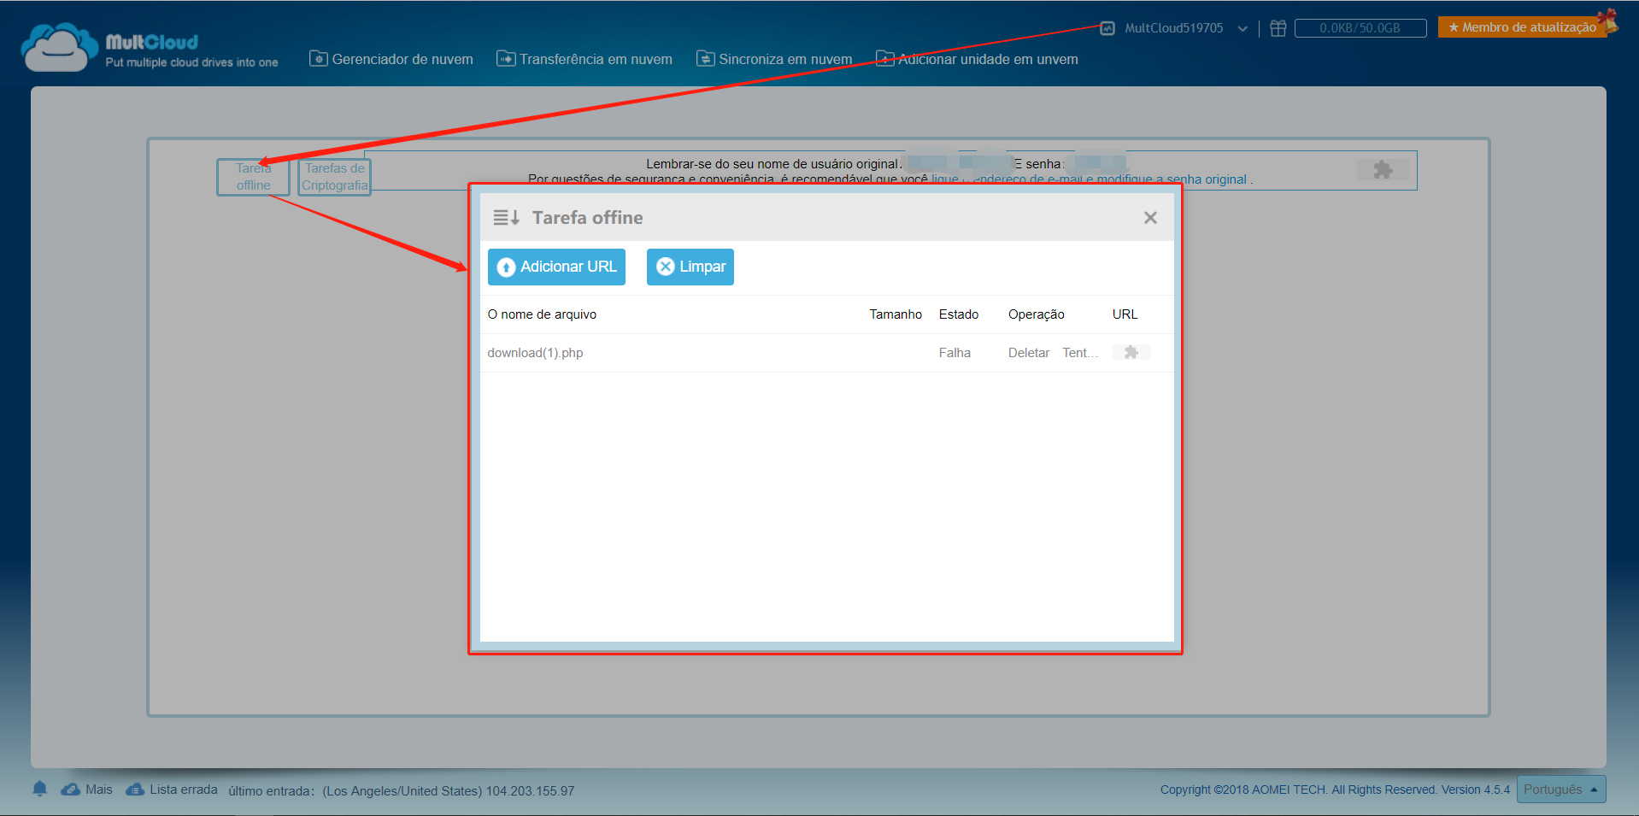Click the sort list icon in dialog title
The image size is (1639, 816).
(506, 218)
